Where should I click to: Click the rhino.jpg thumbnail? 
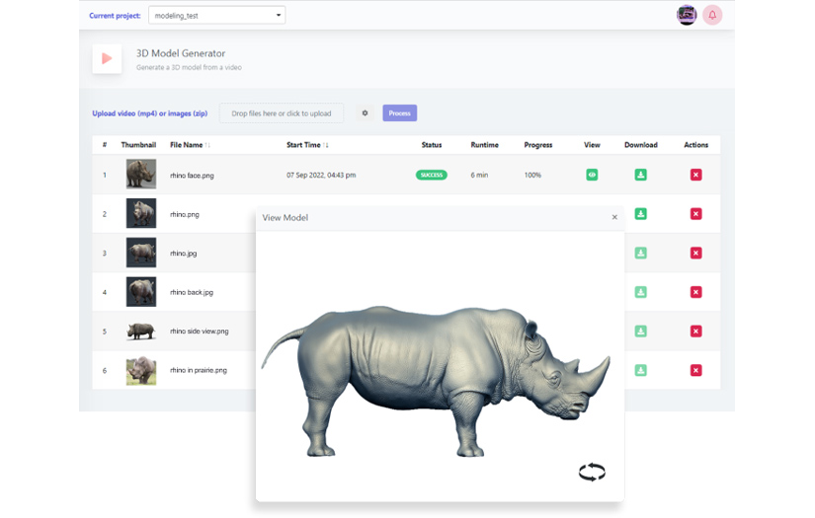tap(141, 253)
